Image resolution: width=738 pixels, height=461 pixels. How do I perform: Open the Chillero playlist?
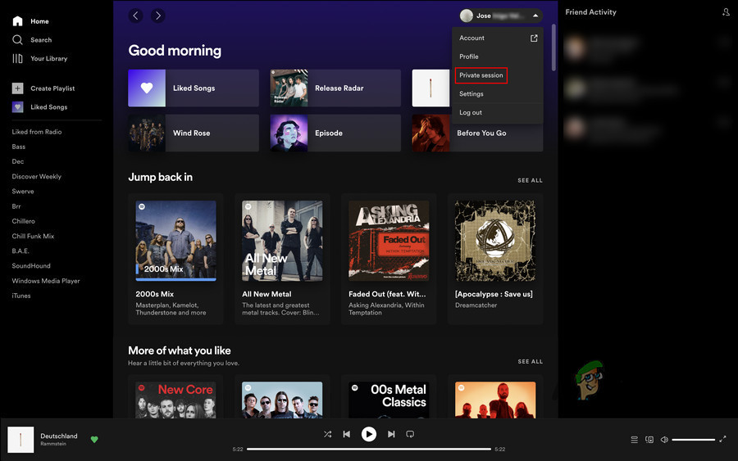[24, 221]
